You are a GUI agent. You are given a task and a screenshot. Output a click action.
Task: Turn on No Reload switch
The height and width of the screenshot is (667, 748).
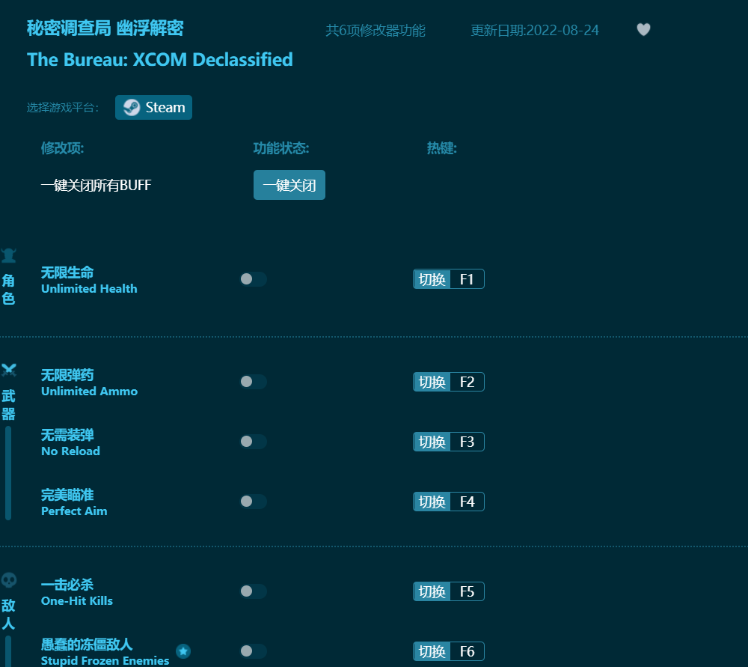254,442
